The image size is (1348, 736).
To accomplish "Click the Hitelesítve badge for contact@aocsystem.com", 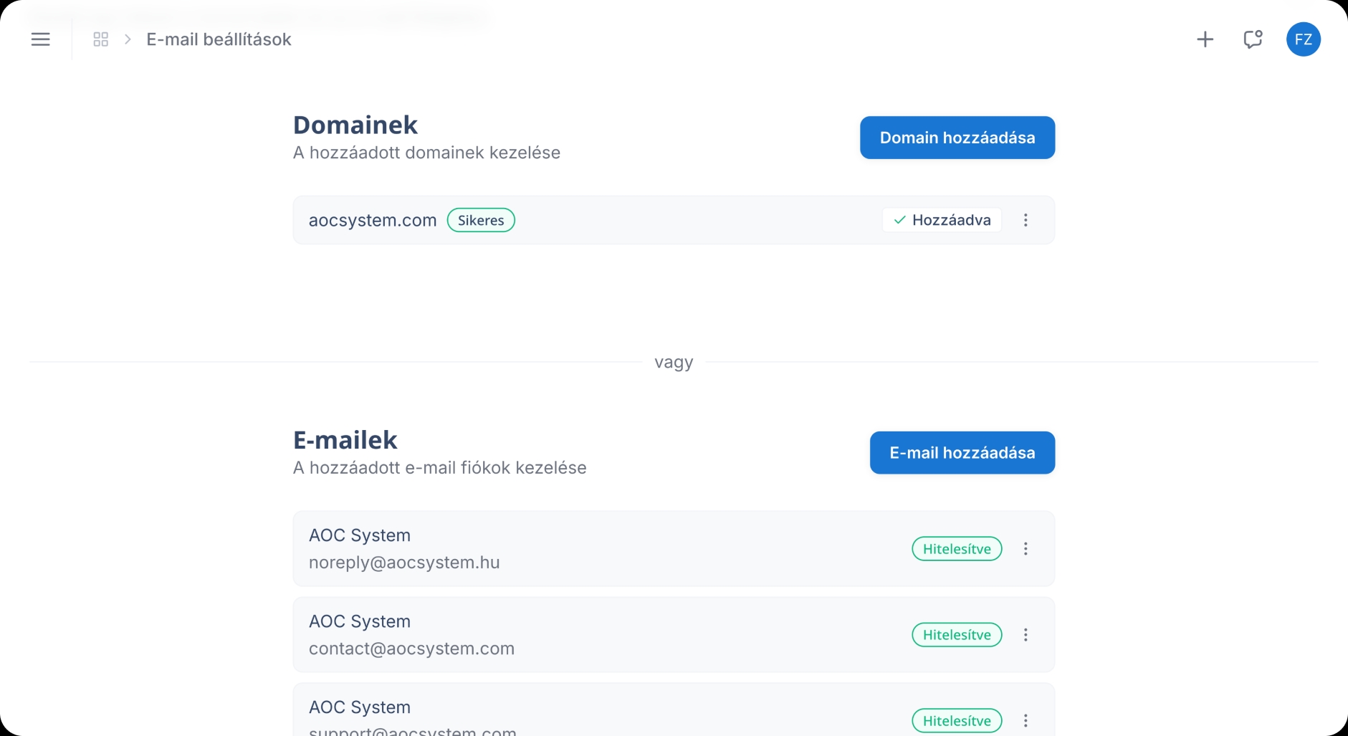I will pos(957,635).
